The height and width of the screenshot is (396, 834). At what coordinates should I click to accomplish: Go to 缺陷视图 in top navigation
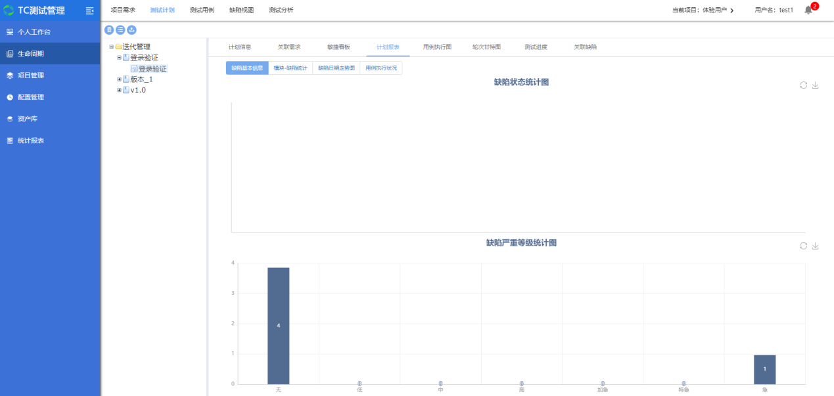(x=241, y=11)
